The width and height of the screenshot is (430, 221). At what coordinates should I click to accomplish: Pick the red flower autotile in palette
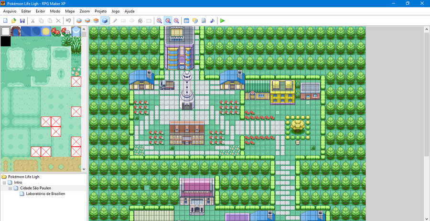(56, 31)
